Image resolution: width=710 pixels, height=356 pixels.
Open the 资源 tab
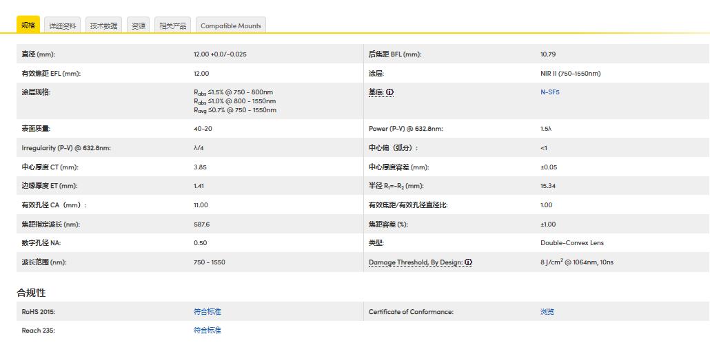point(138,25)
